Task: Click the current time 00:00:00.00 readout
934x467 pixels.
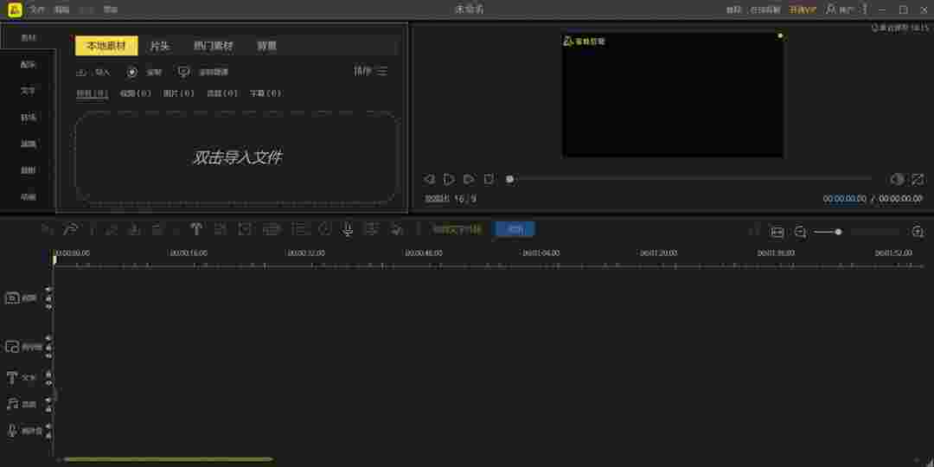Action: pos(845,198)
